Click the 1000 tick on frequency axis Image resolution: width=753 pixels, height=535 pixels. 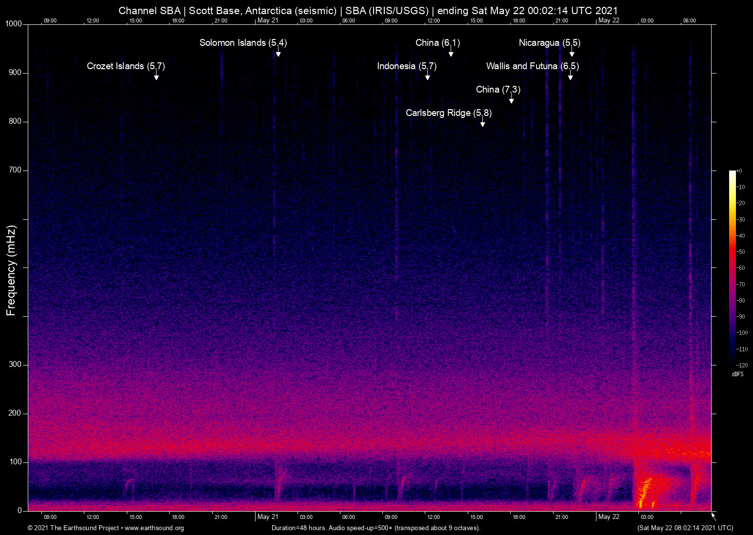13,24
